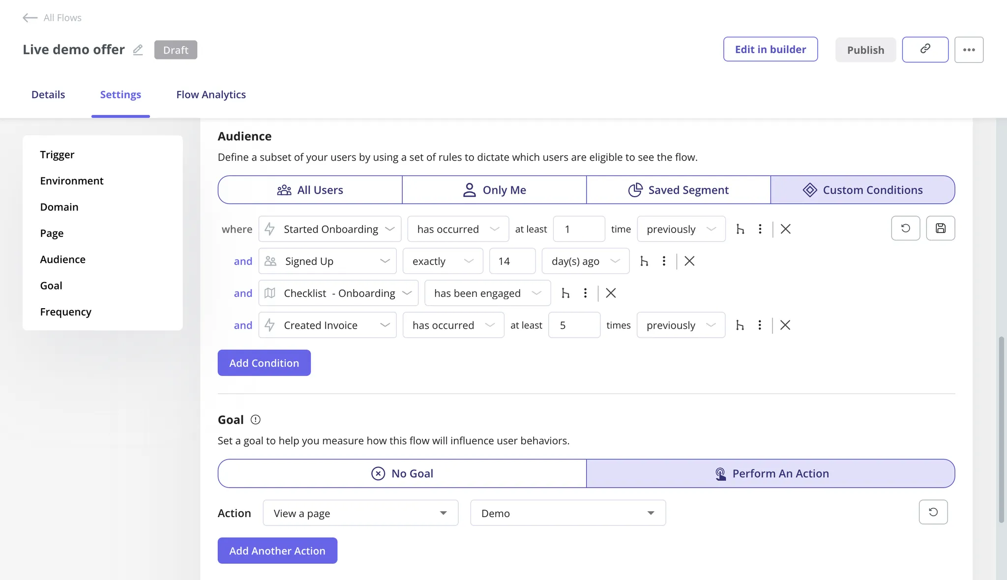Expand the Started Onboarding event dropdown

click(330, 229)
